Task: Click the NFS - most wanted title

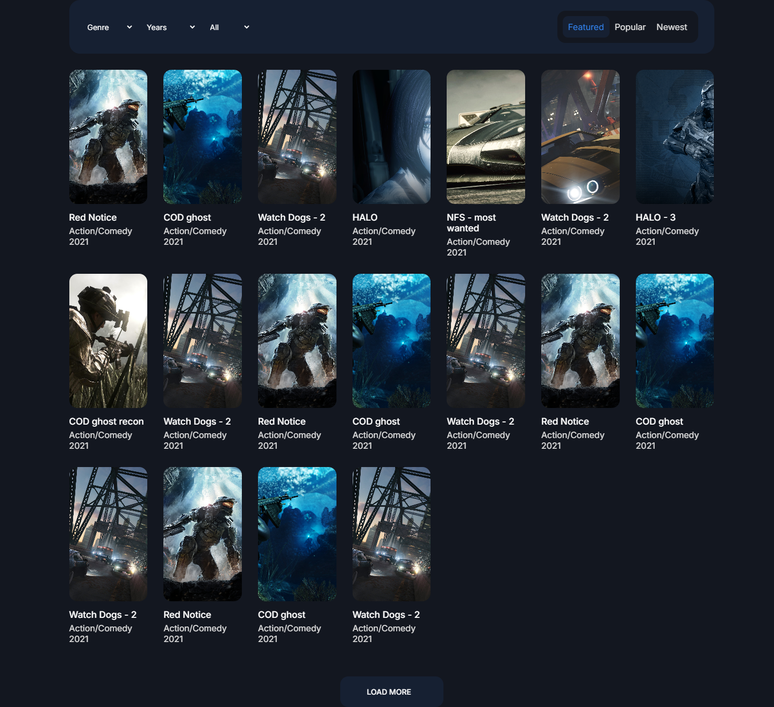Action: 471,223
